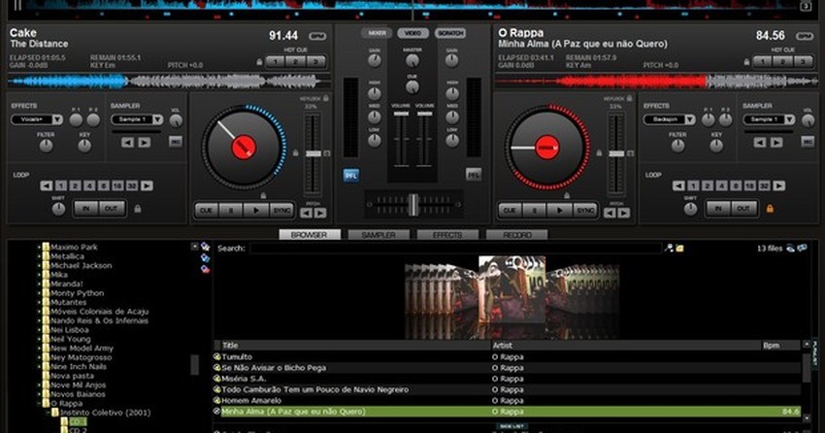Screen dimensions: 825x433
Task: Open right deck Sample 1 sampler dropdown
Action: [x=769, y=119]
